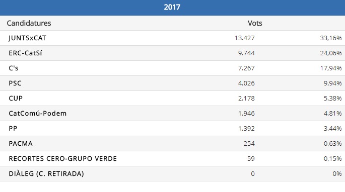Screen dimensions: 345x192
Task: Click the ERC-CatSí candidature name
Action: coord(25,53)
